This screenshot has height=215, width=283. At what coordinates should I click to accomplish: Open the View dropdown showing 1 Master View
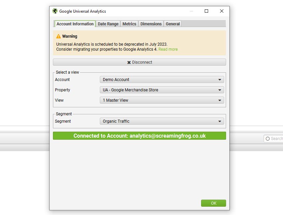point(162,100)
